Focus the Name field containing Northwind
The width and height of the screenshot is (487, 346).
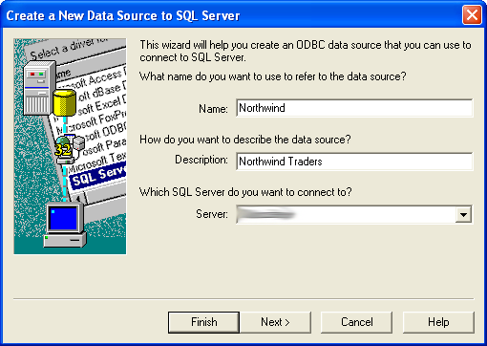click(x=354, y=108)
